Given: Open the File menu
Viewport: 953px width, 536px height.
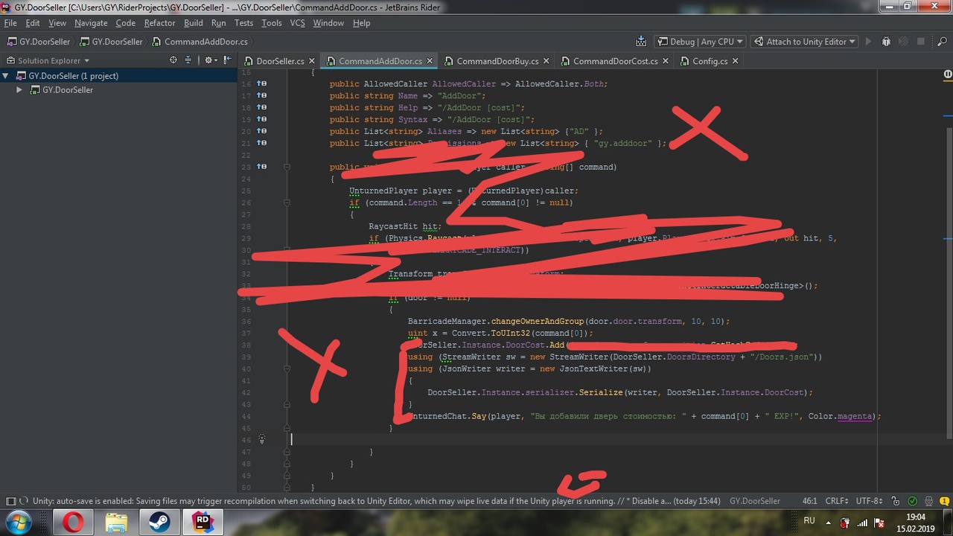Looking at the screenshot, I should tap(10, 23).
